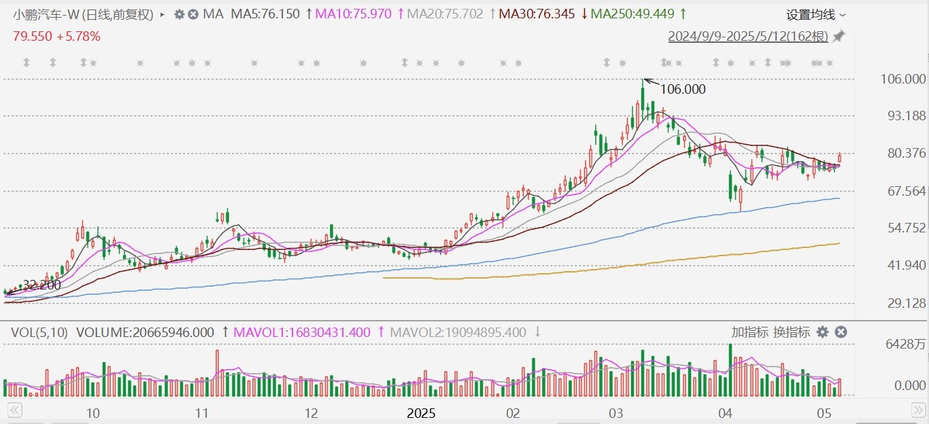Click the scroll-right double arrow under the chart
The height and width of the screenshot is (424, 929).
point(918,410)
